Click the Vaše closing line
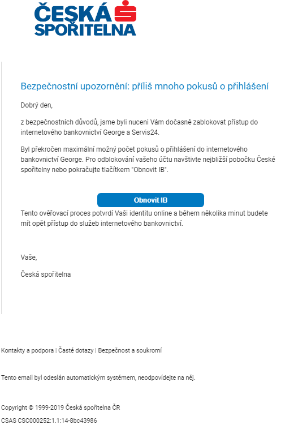Screen dimensions: 281x425 [x=29, y=257]
